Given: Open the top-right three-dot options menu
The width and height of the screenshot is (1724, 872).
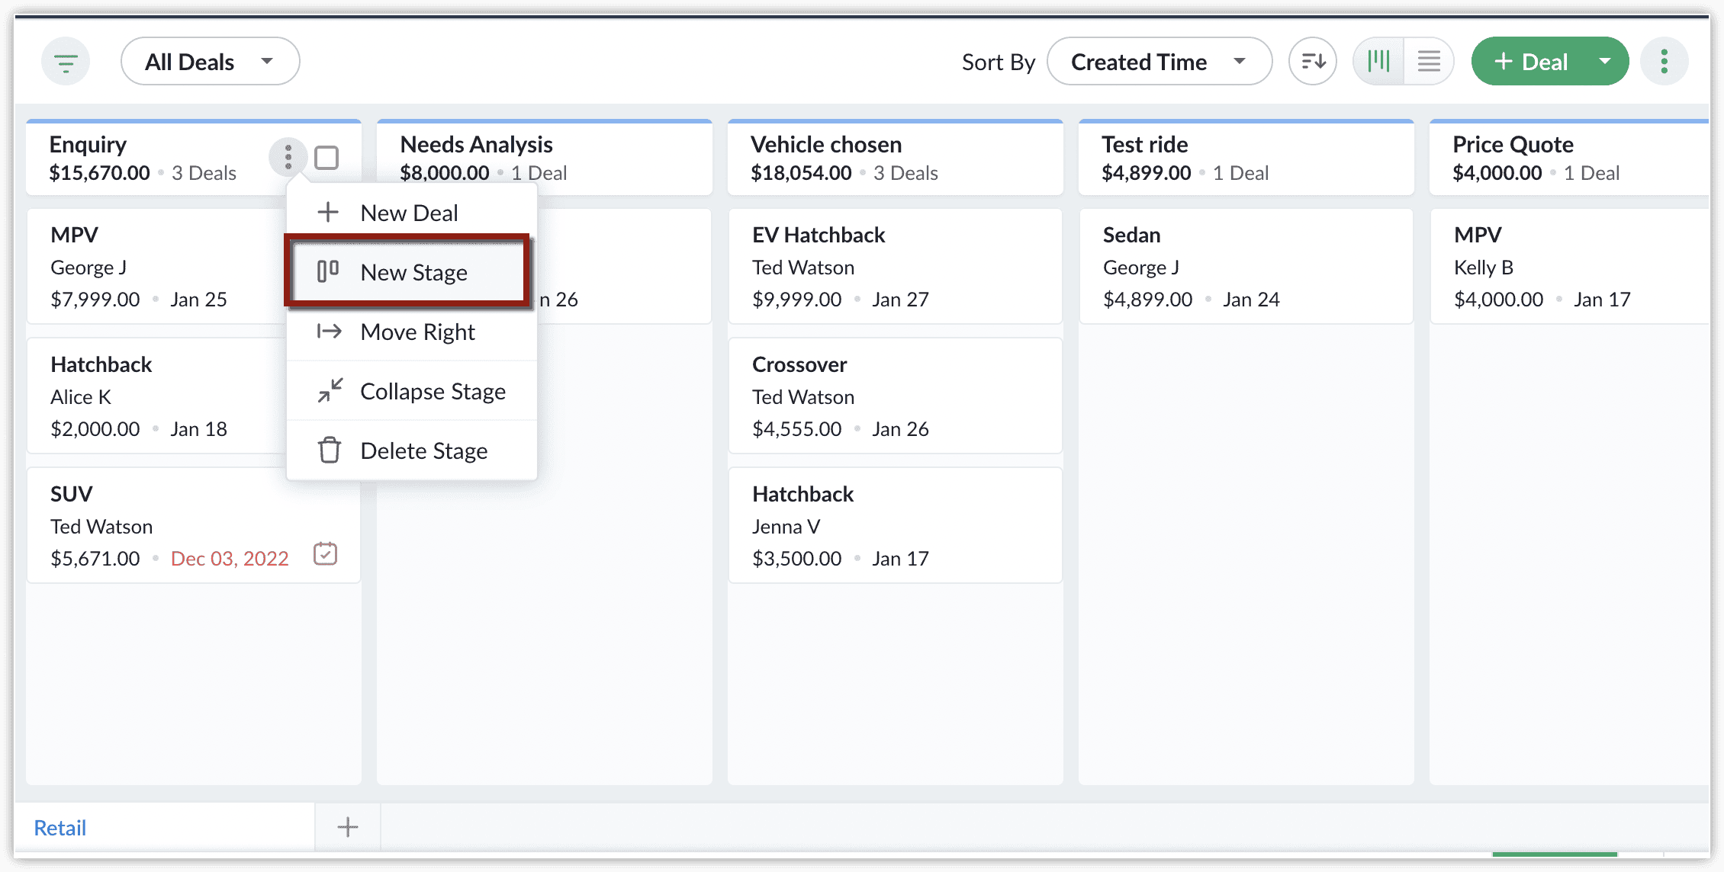Looking at the screenshot, I should pyautogui.click(x=1664, y=62).
